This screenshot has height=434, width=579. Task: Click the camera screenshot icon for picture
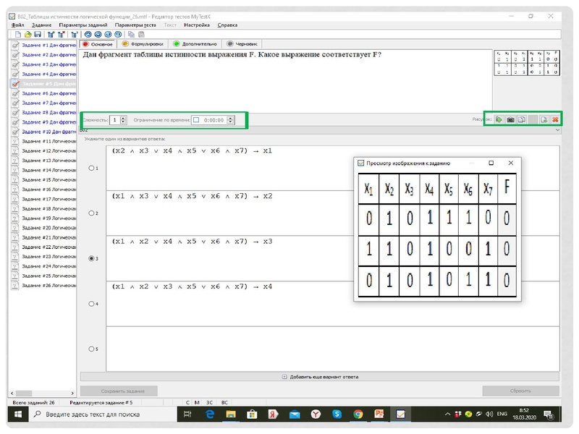pos(510,119)
